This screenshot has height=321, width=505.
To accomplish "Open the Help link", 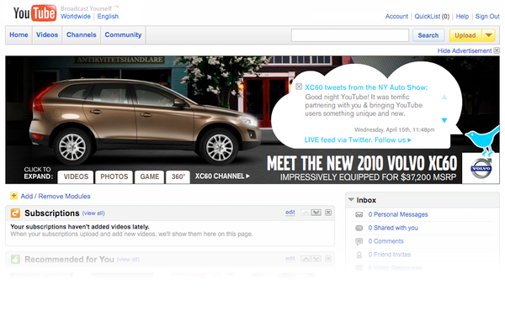I will pos(462,17).
